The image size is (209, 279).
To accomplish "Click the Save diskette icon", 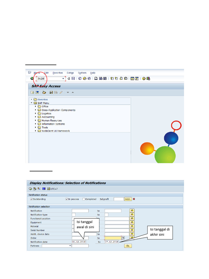I will (x=73, y=78).
